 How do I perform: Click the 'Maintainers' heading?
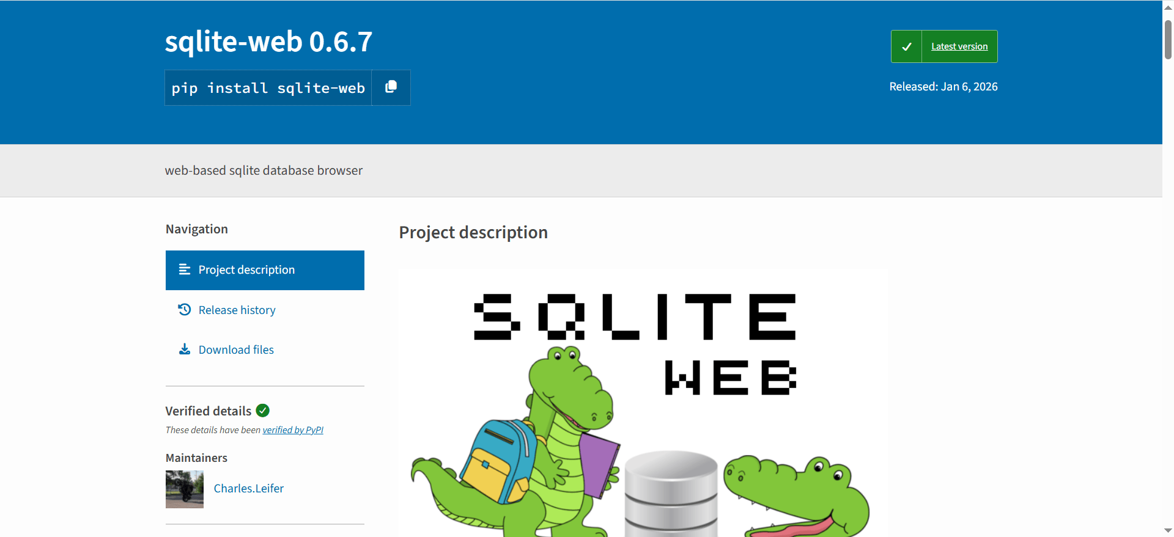[x=196, y=458]
